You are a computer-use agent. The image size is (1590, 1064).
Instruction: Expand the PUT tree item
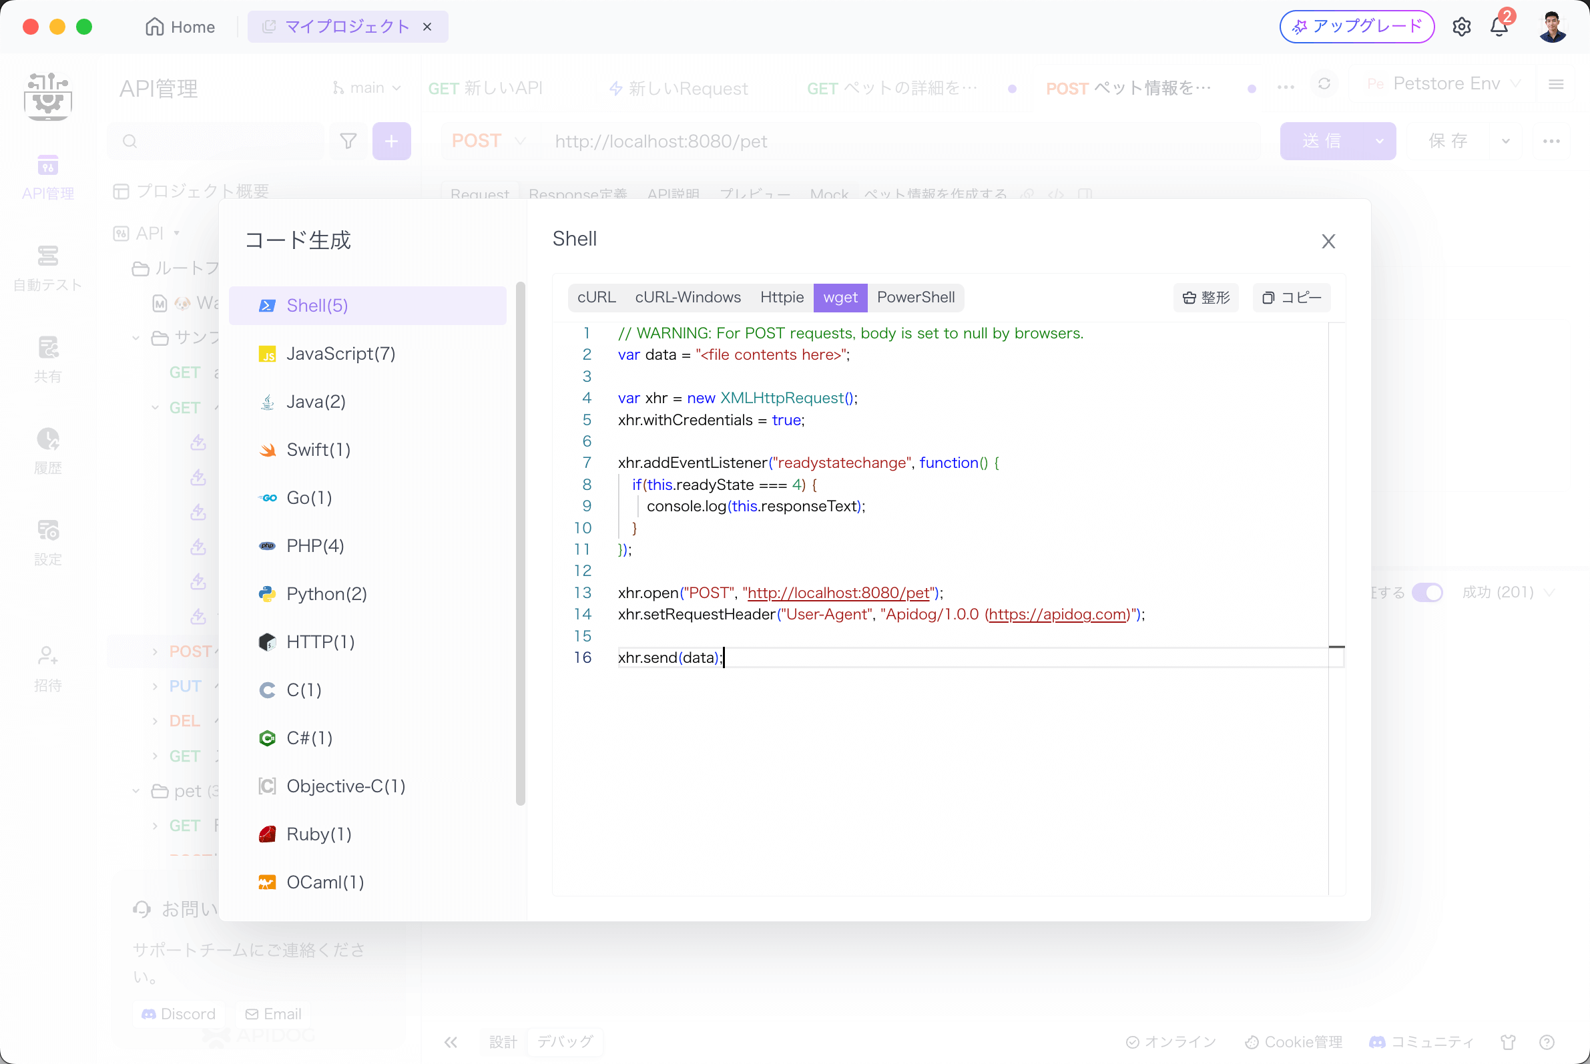click(x=155, y=686)
